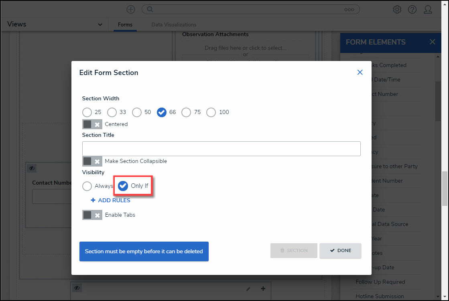449x301 pixels.
Task: Click the pencil edit icon on bottom section
Action: point(248,289)
